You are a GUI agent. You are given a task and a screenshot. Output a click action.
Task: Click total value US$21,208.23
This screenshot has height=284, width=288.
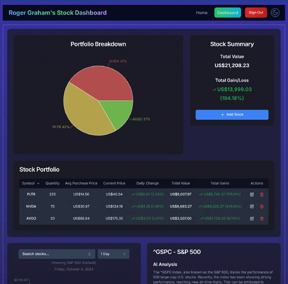[x=232, y=65]
